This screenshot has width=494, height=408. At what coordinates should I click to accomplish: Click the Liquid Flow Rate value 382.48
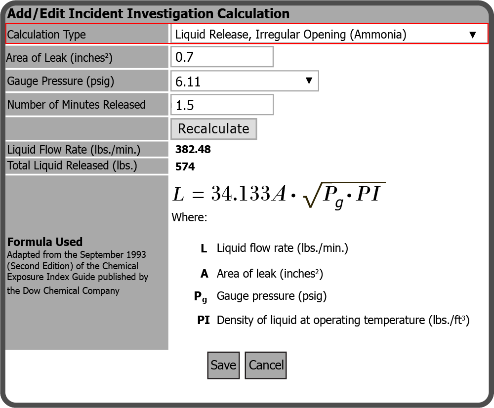point(193,150)
